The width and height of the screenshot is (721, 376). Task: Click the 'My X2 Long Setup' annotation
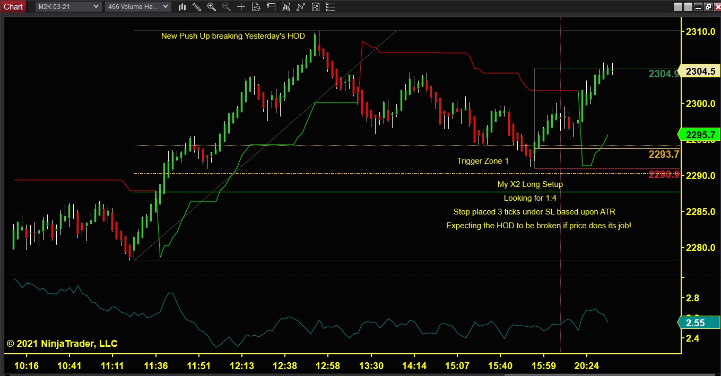click(530, 184)
